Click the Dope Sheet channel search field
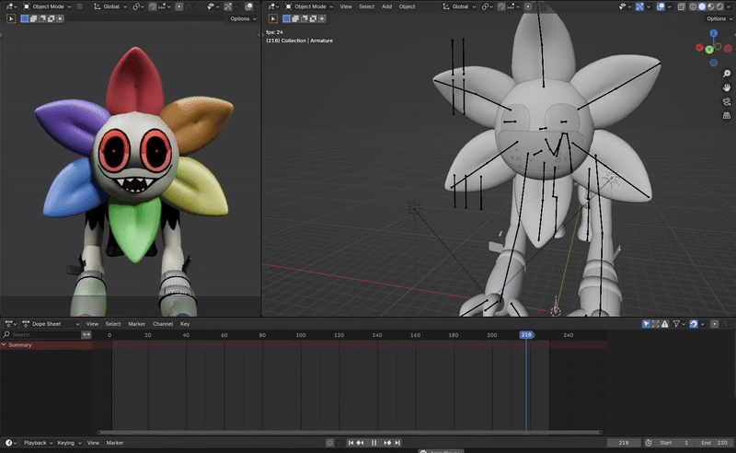This screenshot has height=453, width=736. coord(41,334)
